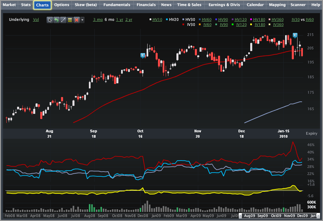This screenshot has height=221, width=323.
Task: Toggle the HV30 series
Action: click(190, 19)
